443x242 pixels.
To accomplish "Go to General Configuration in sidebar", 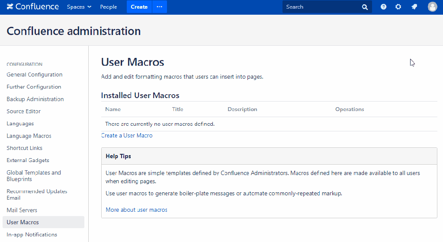I will click(35, 75).
